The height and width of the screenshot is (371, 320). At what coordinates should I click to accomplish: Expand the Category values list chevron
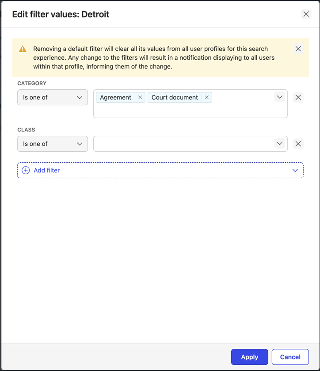pyautogui.click(x=279, y=97)
